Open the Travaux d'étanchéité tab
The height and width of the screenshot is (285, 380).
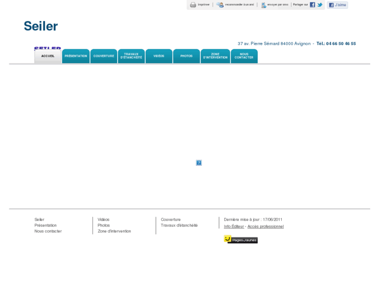(x=131, y=56)
